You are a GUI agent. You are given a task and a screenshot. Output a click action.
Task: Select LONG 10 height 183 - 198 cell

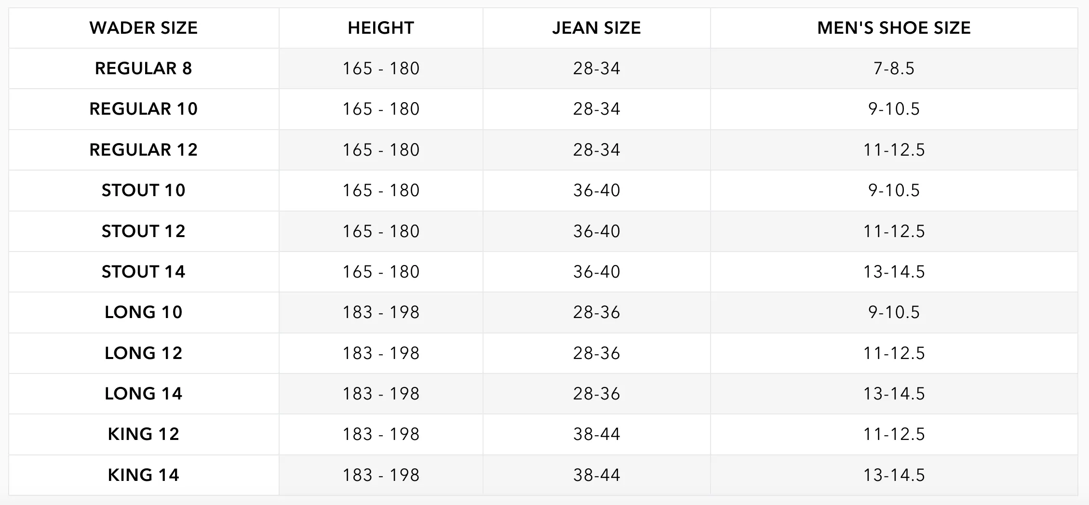[381, 312]
